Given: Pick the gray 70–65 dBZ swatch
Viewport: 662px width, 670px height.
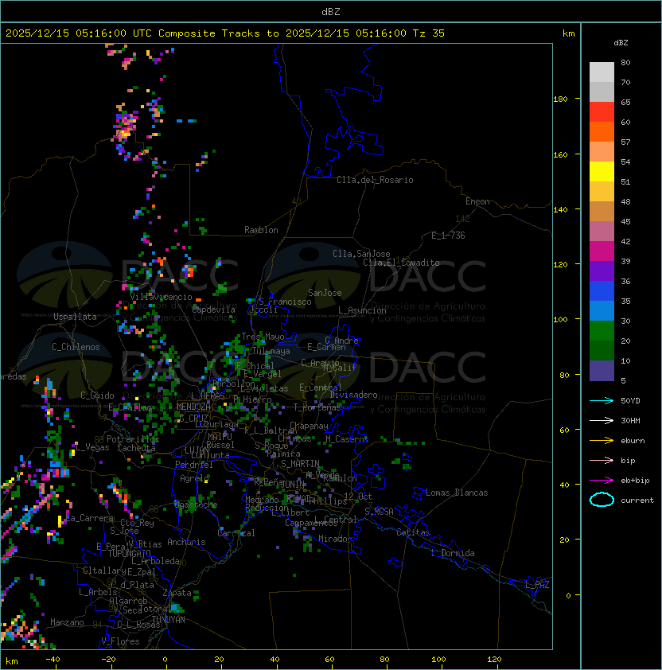Looking at the screenshot, I should click(602, 92).
